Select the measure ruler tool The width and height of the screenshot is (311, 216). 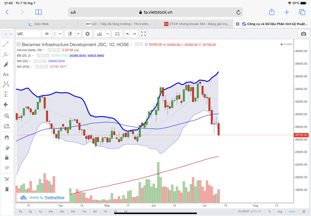coord(7,126)
